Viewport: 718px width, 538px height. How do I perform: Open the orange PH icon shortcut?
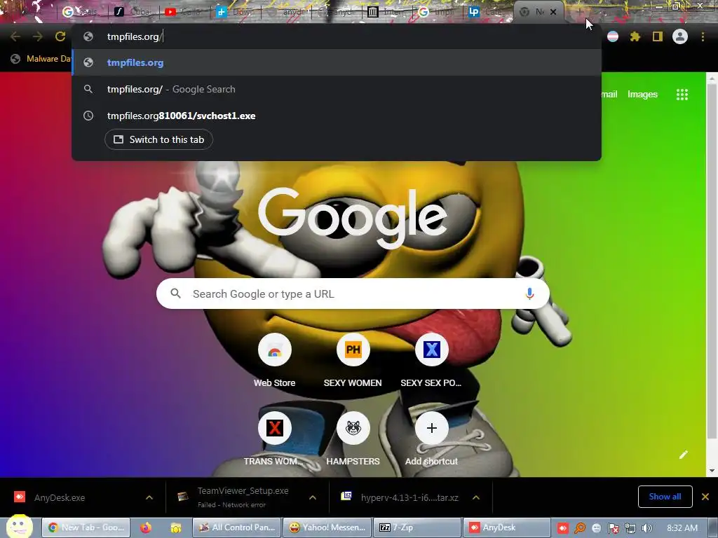click(353, 350)
